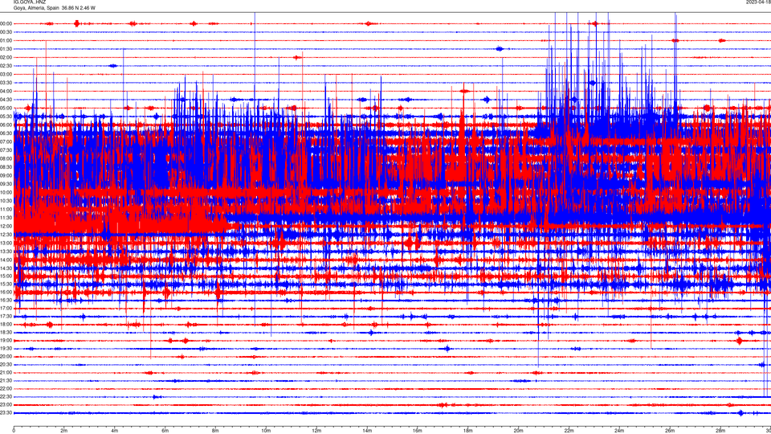Select the '15:00' row label

pos(6,276)
